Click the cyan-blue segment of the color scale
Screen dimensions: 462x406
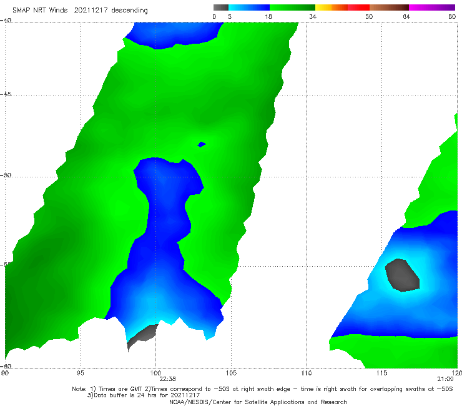coord(249,7)
